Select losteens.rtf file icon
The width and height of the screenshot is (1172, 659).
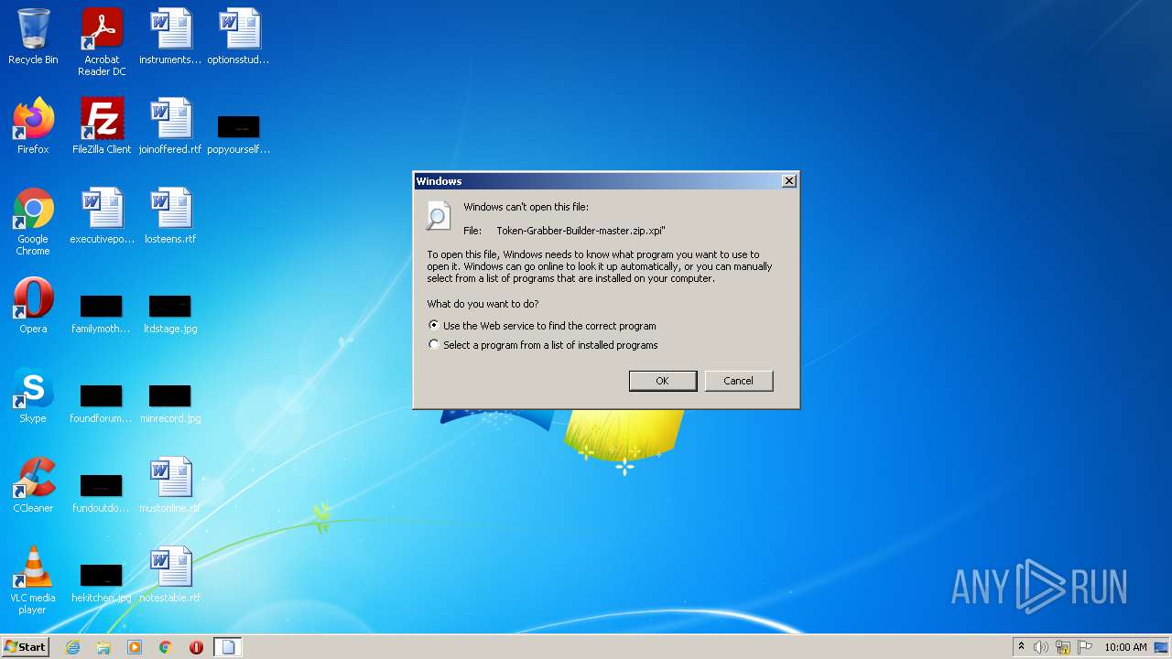pyautogui.click(x=170, y=216)
